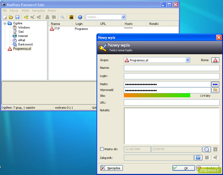Open the Pomoc menu
223x175 pixels.
52,11
